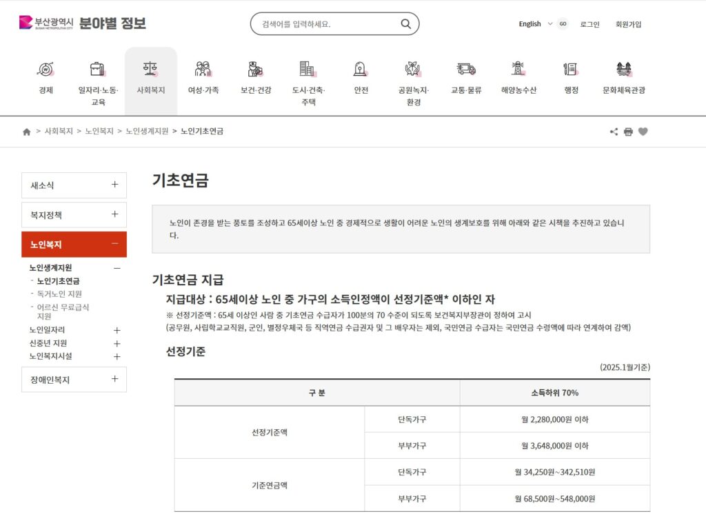Open the 사회복지 category icon
This screenshot has height=525, width=706.
[150, 76]
